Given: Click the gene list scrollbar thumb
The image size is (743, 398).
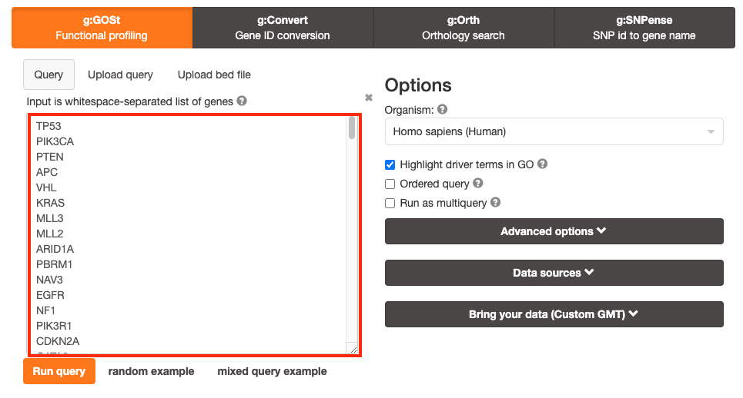Looking at the screenshot, I should (x=352, y=128).
